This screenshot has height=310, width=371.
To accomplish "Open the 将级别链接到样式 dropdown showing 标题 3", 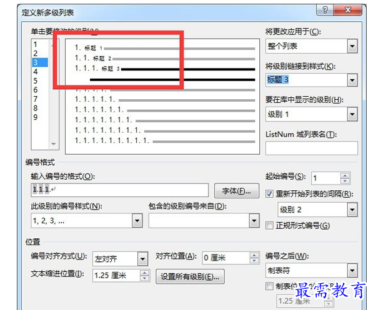I will (352, 80).
